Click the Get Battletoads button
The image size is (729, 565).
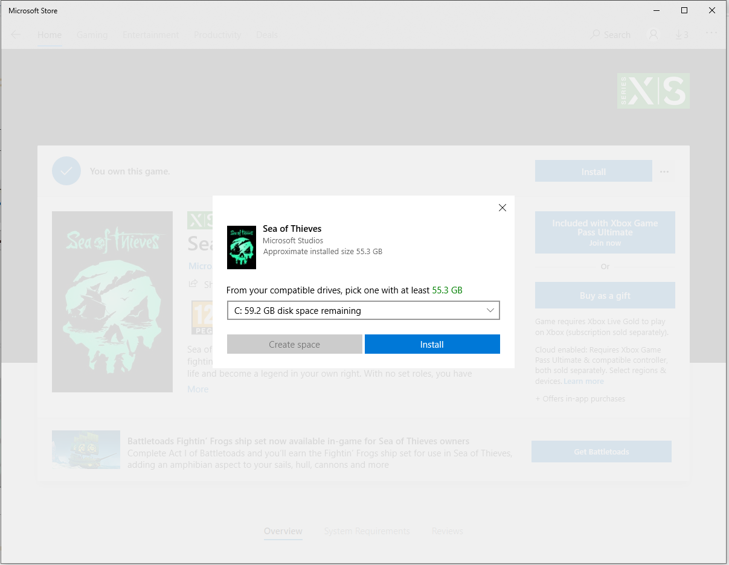tap(602, 452)
